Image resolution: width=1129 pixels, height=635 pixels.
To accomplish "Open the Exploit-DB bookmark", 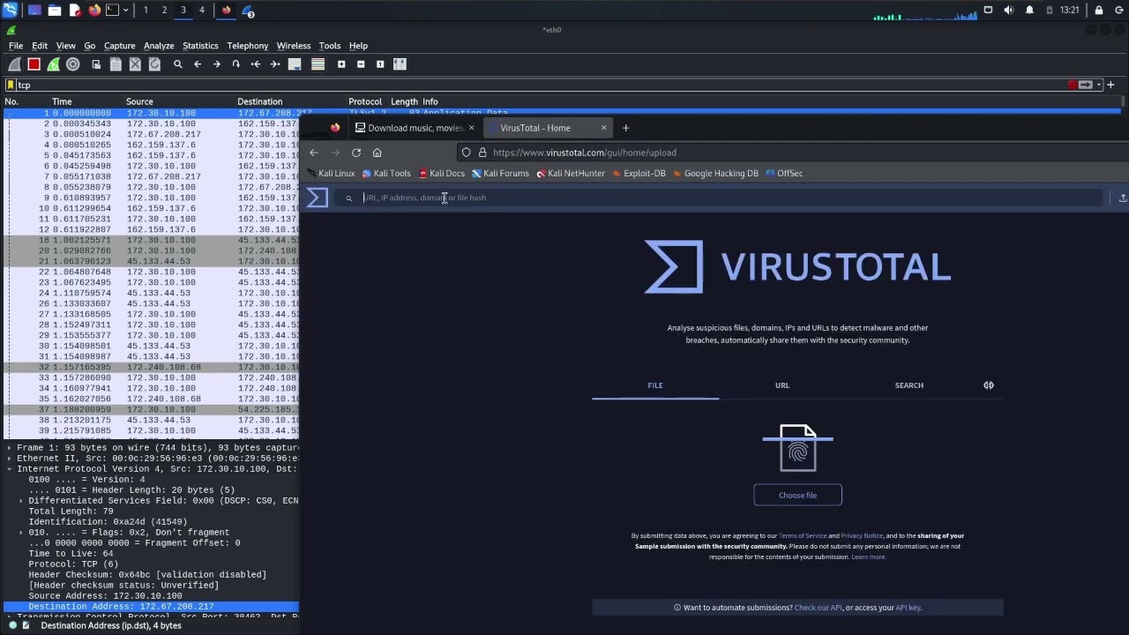I will [x=638, y=174].
